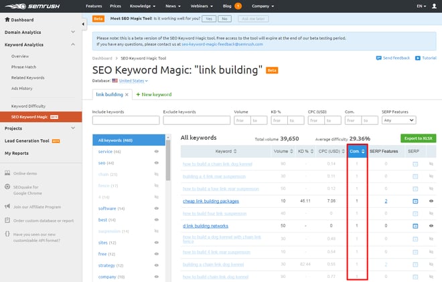Click the Blog notification badge

(238, 6)
